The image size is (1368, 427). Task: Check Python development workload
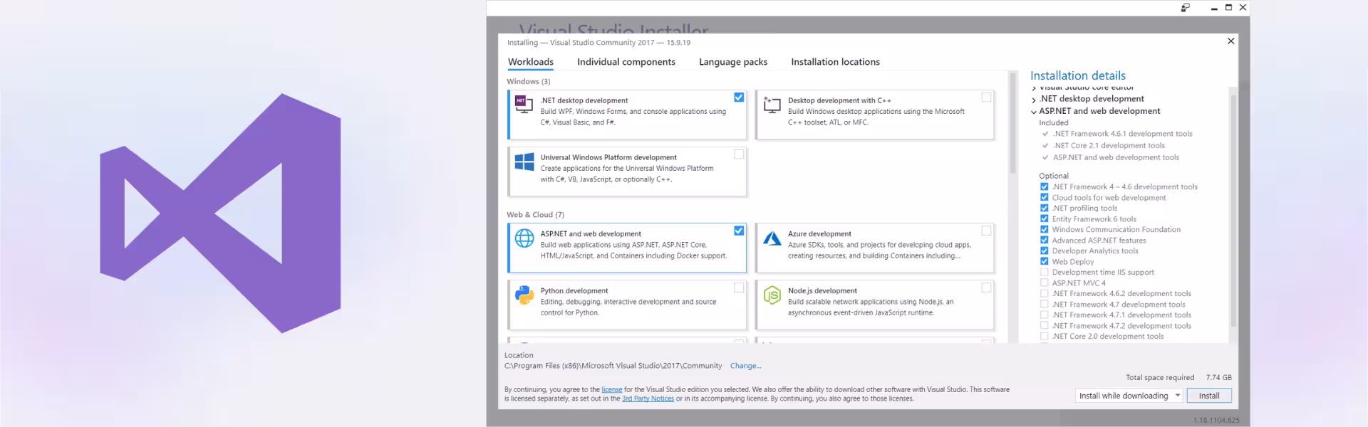coord(739,288)
